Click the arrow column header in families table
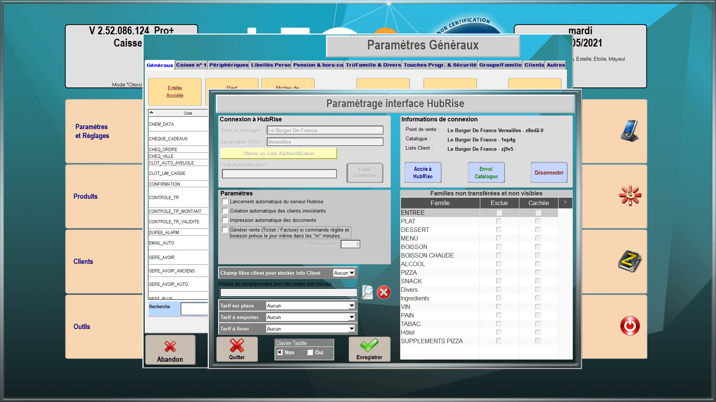Image resolution: width=716 pixels, height=402 pixels. [565, 203]
